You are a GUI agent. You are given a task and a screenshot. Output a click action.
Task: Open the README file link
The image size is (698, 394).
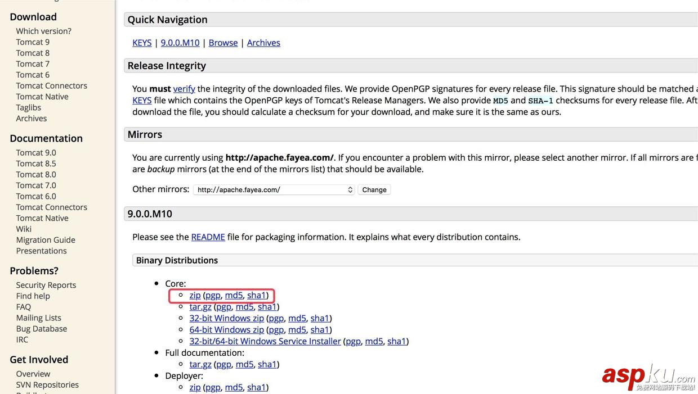pos(208,237)
